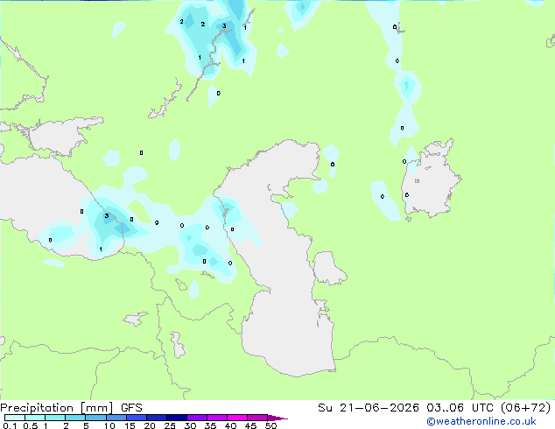555x429 pixels.
Task: Select the '35' legend scale label
Action: click(x=210, y=425)
